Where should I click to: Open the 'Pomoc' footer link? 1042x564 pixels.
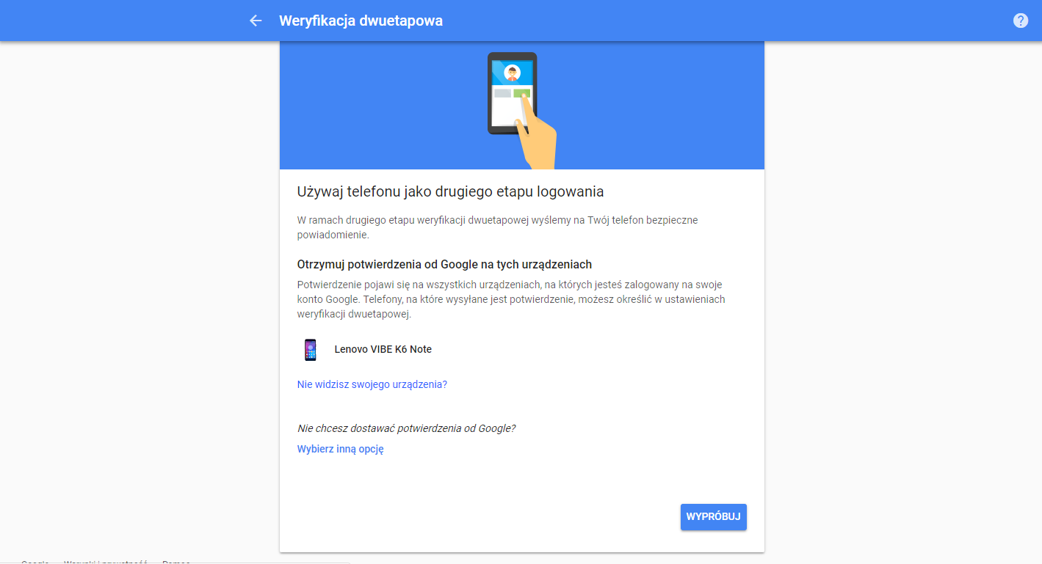tap(176, 562)
